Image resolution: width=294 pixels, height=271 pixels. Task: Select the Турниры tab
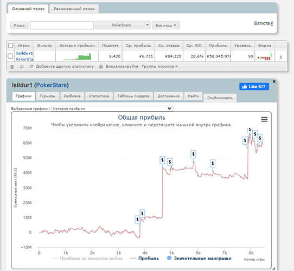click(47, 96)
